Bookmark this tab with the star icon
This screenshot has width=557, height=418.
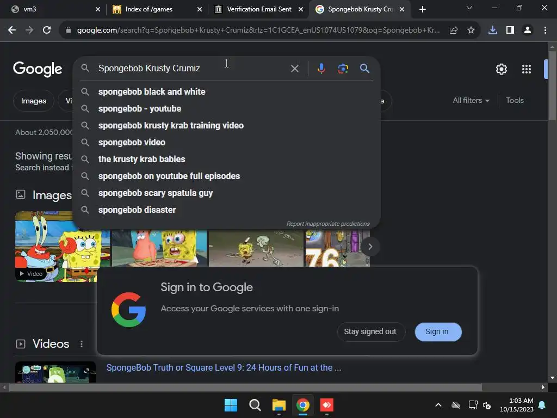point(471,30)
